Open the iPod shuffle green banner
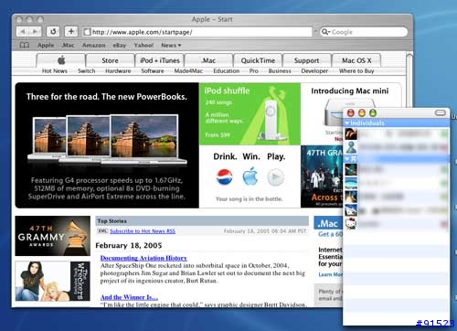 (x=250, y=113)
